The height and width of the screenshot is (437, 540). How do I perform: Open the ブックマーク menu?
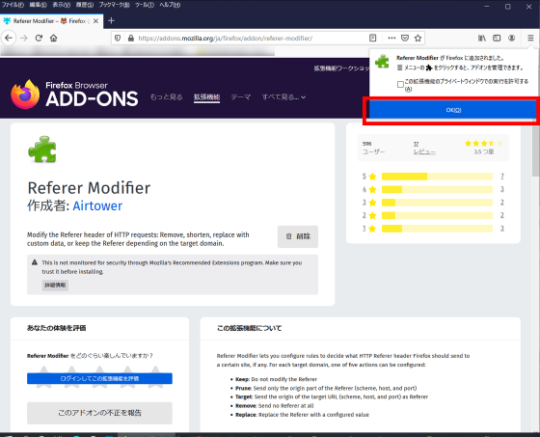[115, 5]
